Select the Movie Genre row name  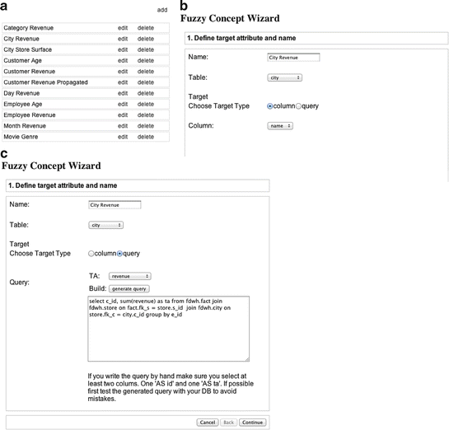pos(21,137)
